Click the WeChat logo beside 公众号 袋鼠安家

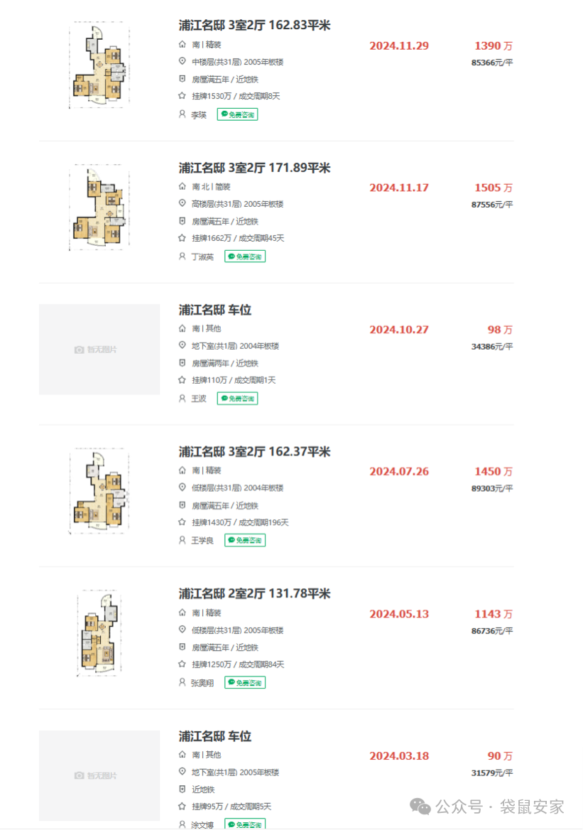coord(422,807)
